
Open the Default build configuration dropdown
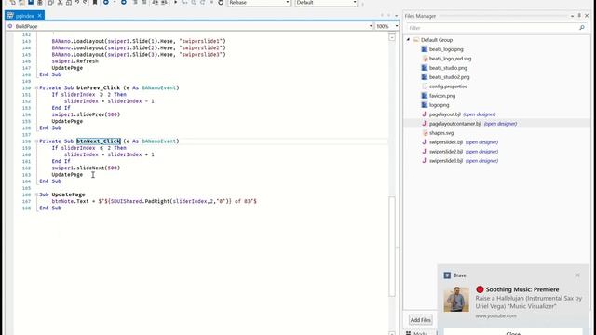tap(326, 3)
